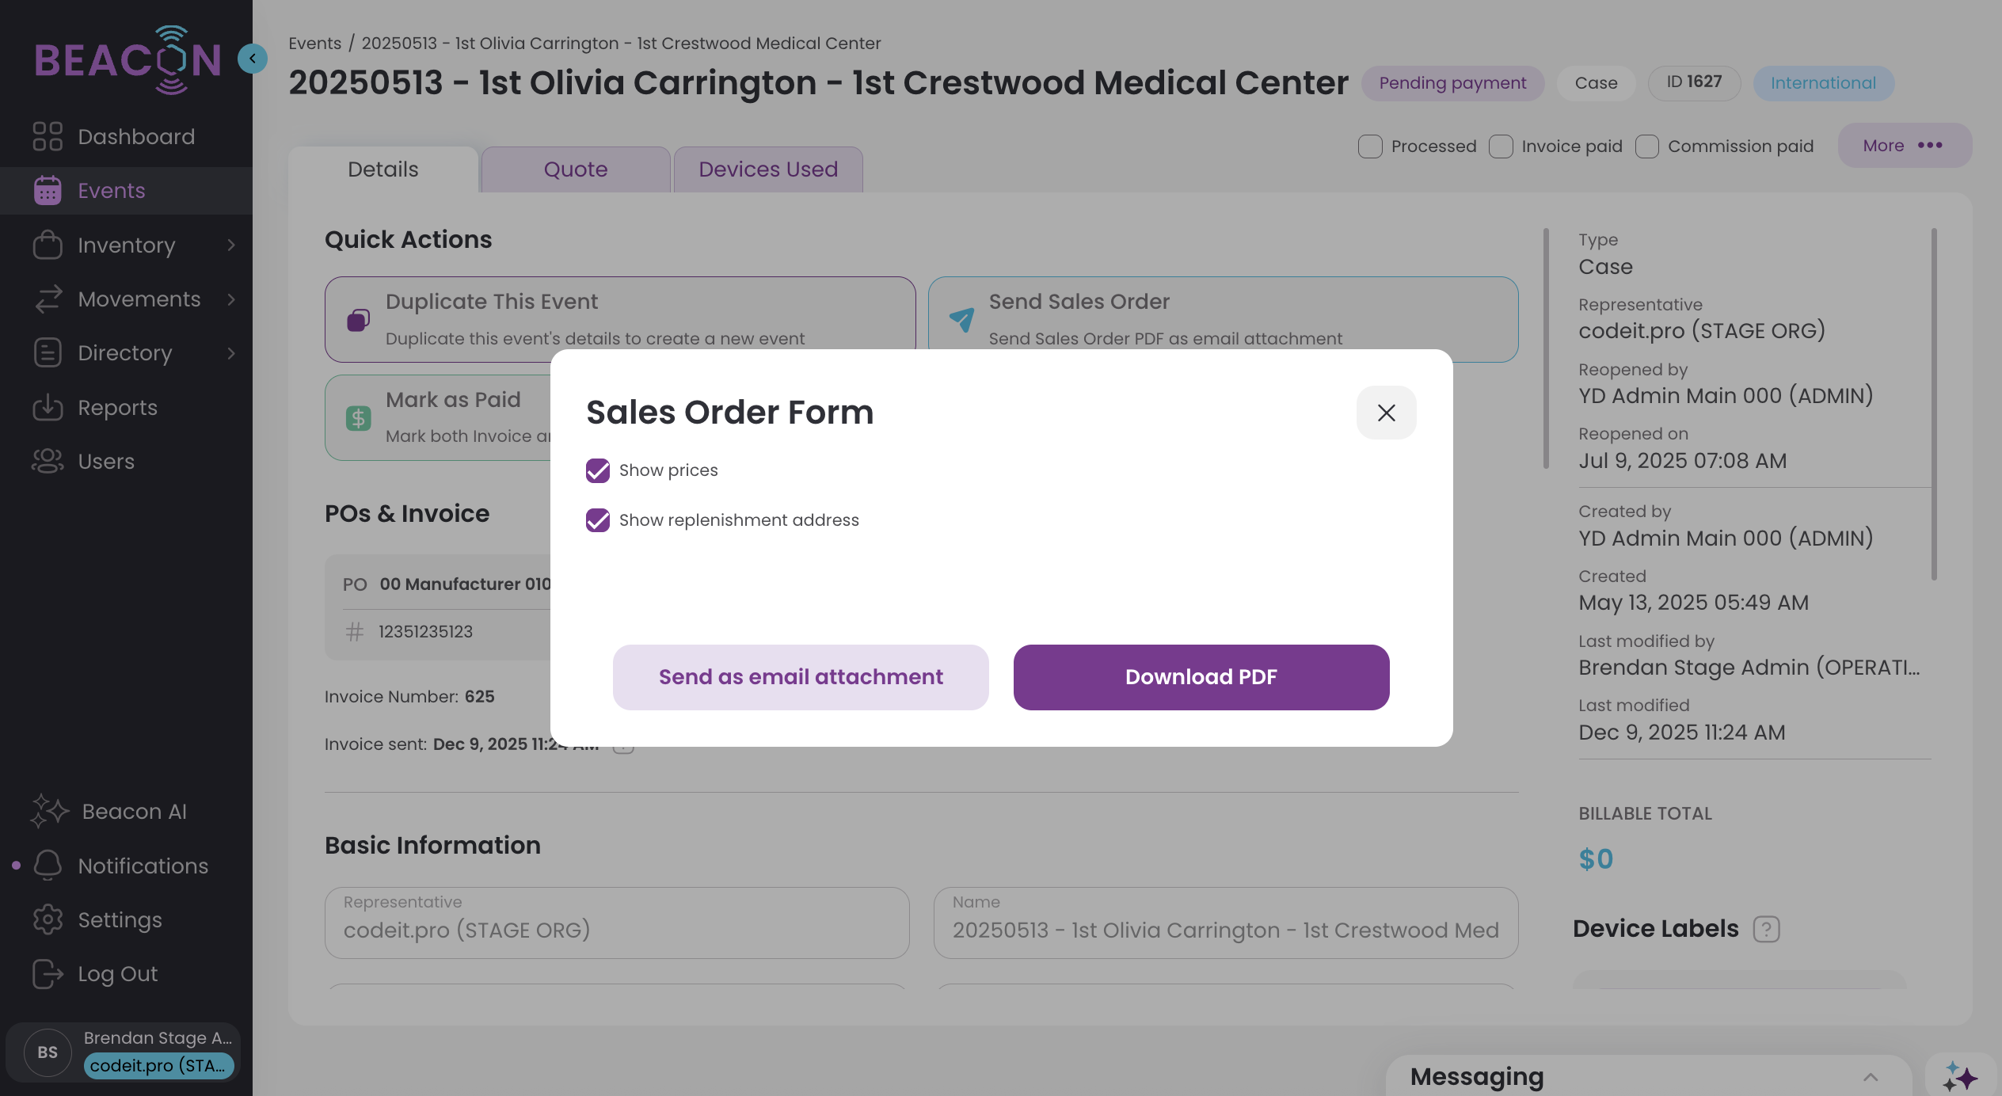Check the Processed checkbox
Screen dimensions: 2002x1096
pyautogui.click(x=1370, y=147)
